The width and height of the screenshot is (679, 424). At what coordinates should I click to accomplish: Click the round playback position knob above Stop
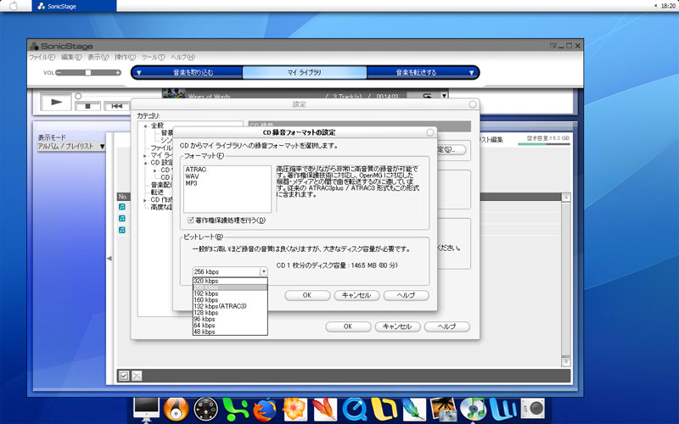(78, 96)
